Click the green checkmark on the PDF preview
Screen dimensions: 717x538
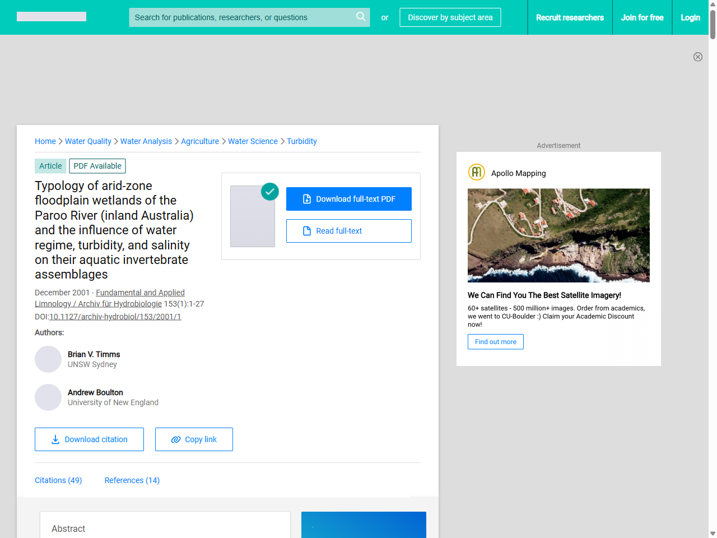click(x=269, y=192)
